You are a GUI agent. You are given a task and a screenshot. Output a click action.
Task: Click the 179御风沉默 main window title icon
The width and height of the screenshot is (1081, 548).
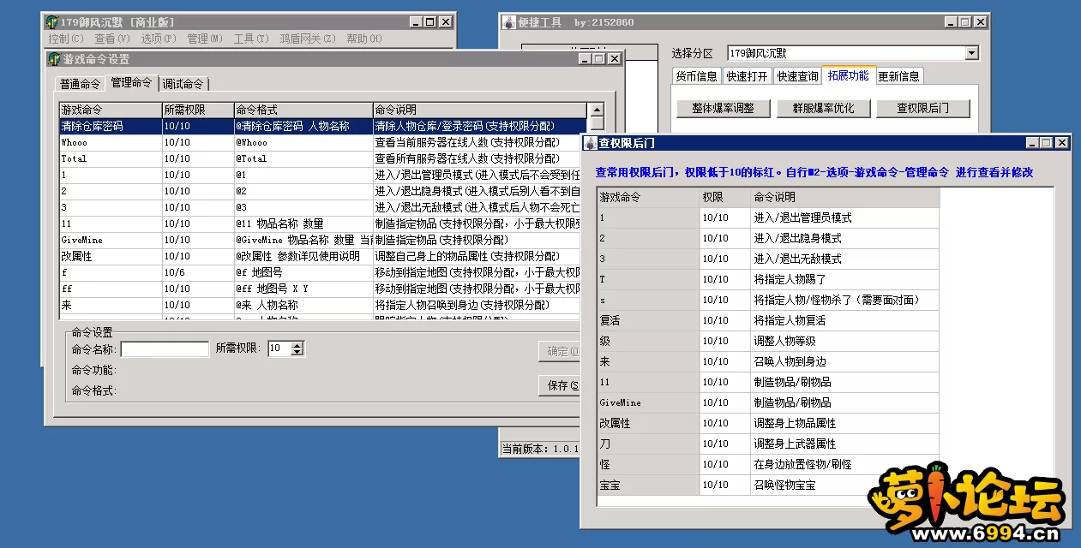[51, 22]
